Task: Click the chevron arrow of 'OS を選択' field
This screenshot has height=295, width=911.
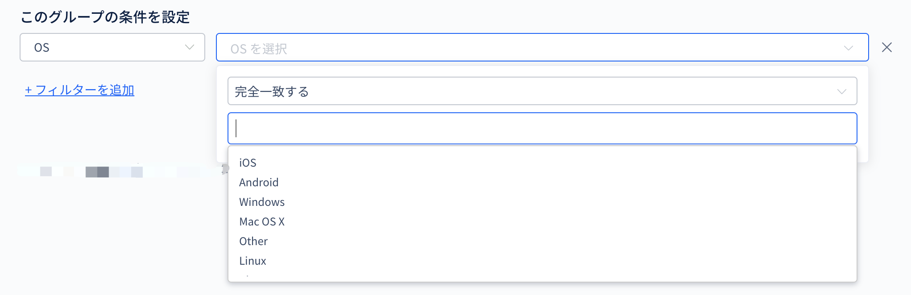Action: click(848, 48)
